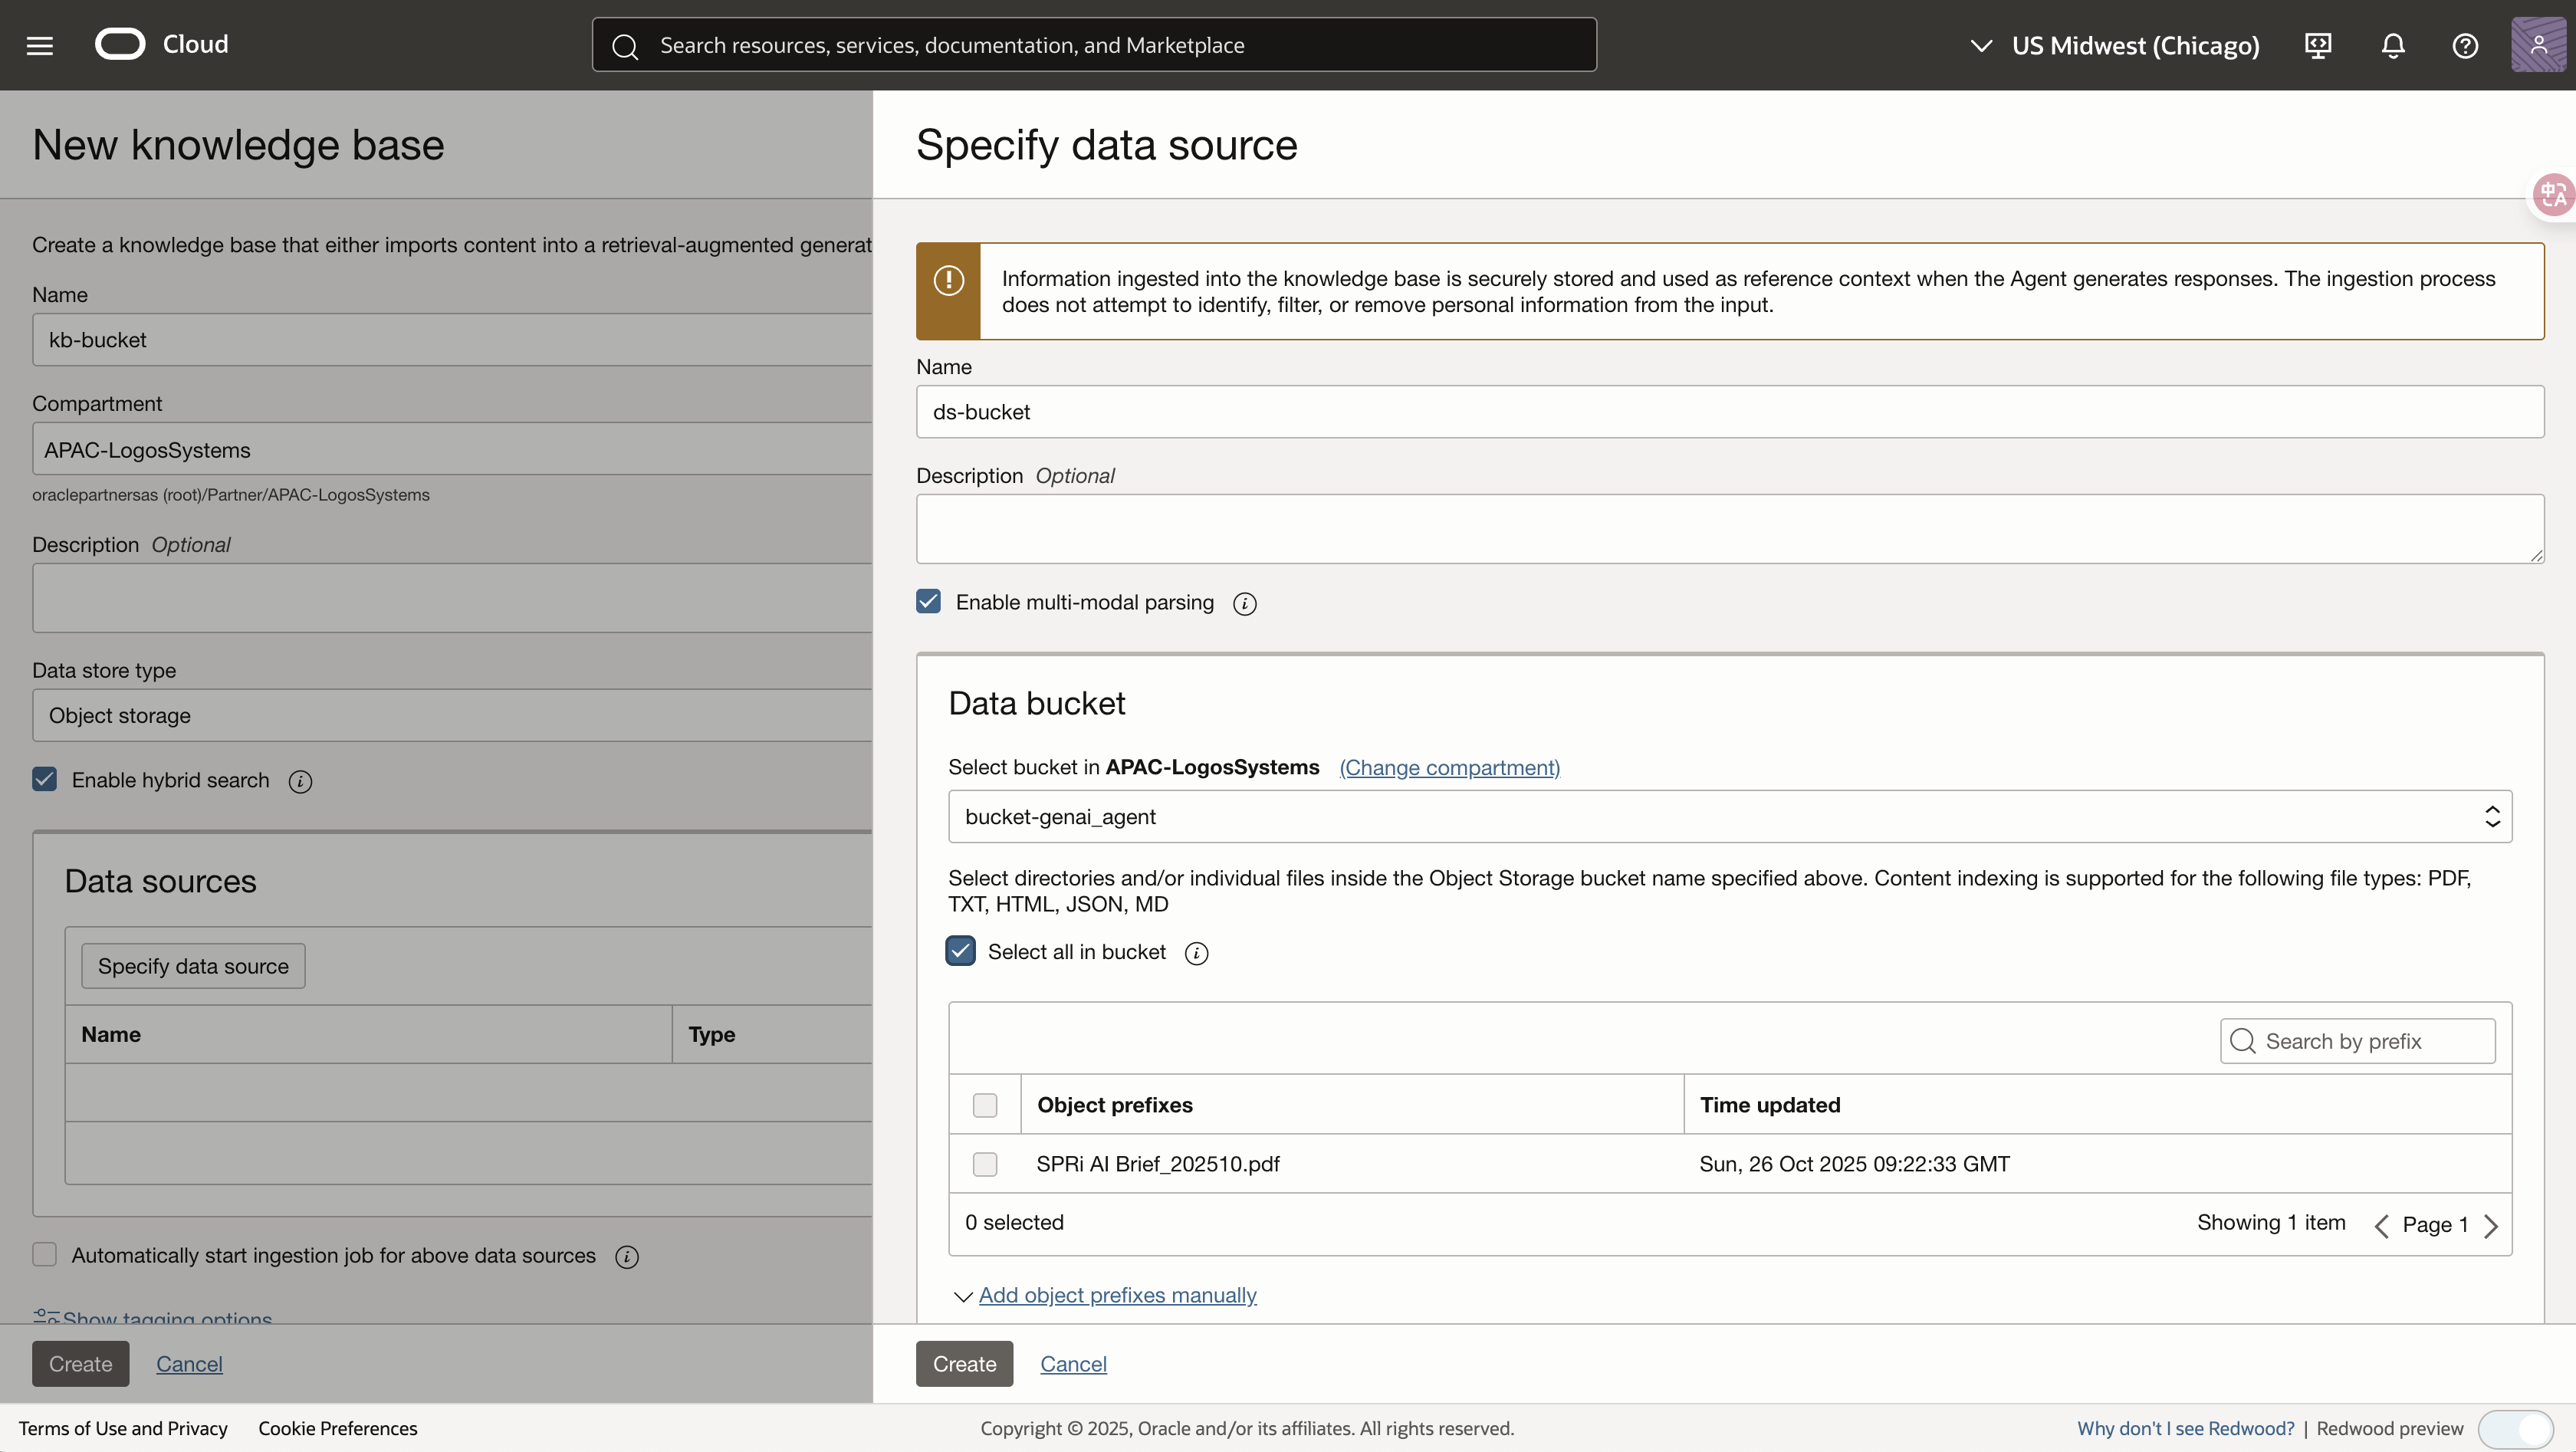The height and width of the screenshot is (1452, 2576).
Task: Uncheck Enable multi-modal parsing
Action: coord(928,601)
